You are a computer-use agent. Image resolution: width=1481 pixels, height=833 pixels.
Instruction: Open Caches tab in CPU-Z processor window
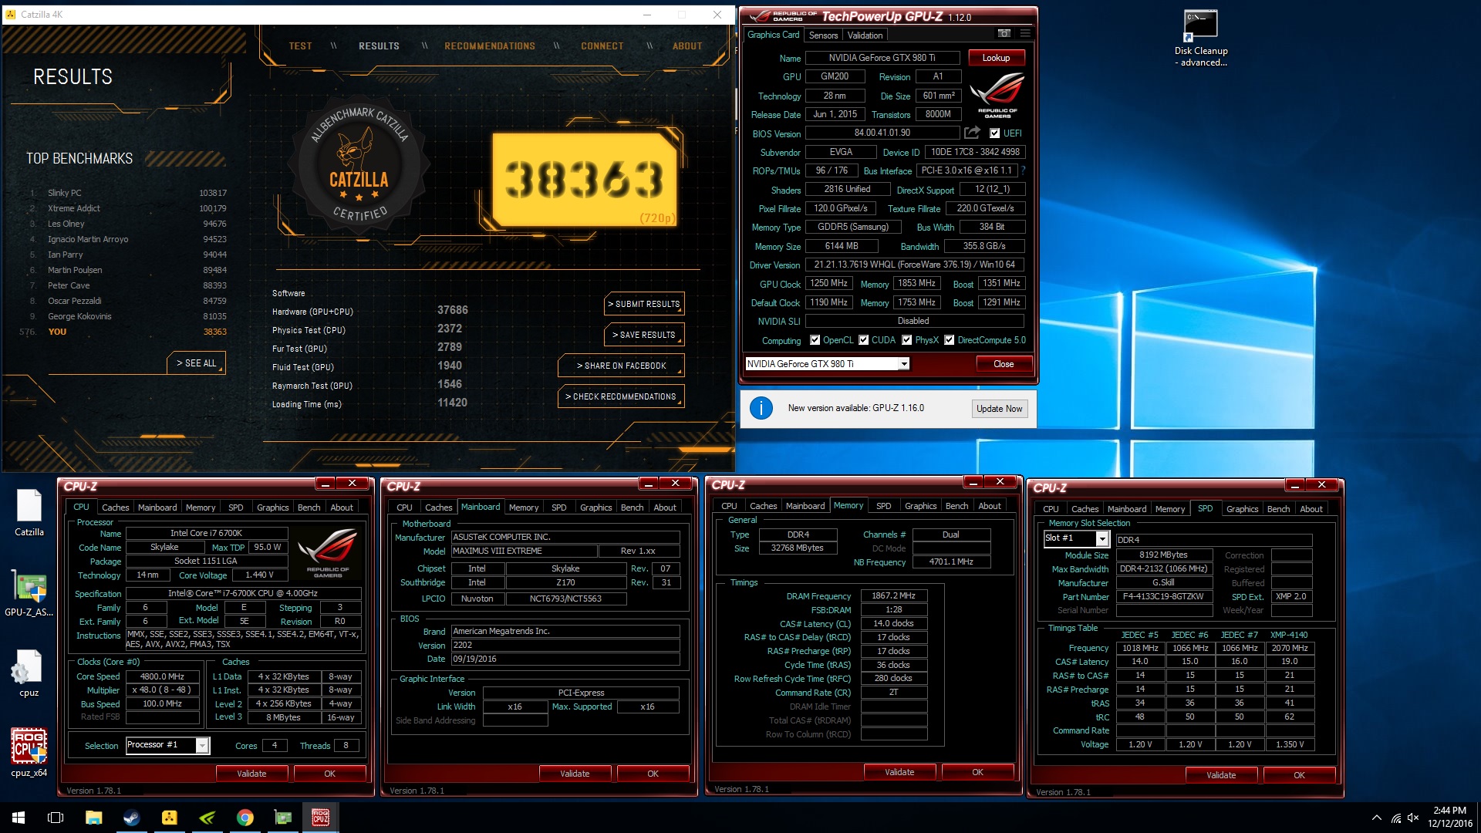coord(116,508)
